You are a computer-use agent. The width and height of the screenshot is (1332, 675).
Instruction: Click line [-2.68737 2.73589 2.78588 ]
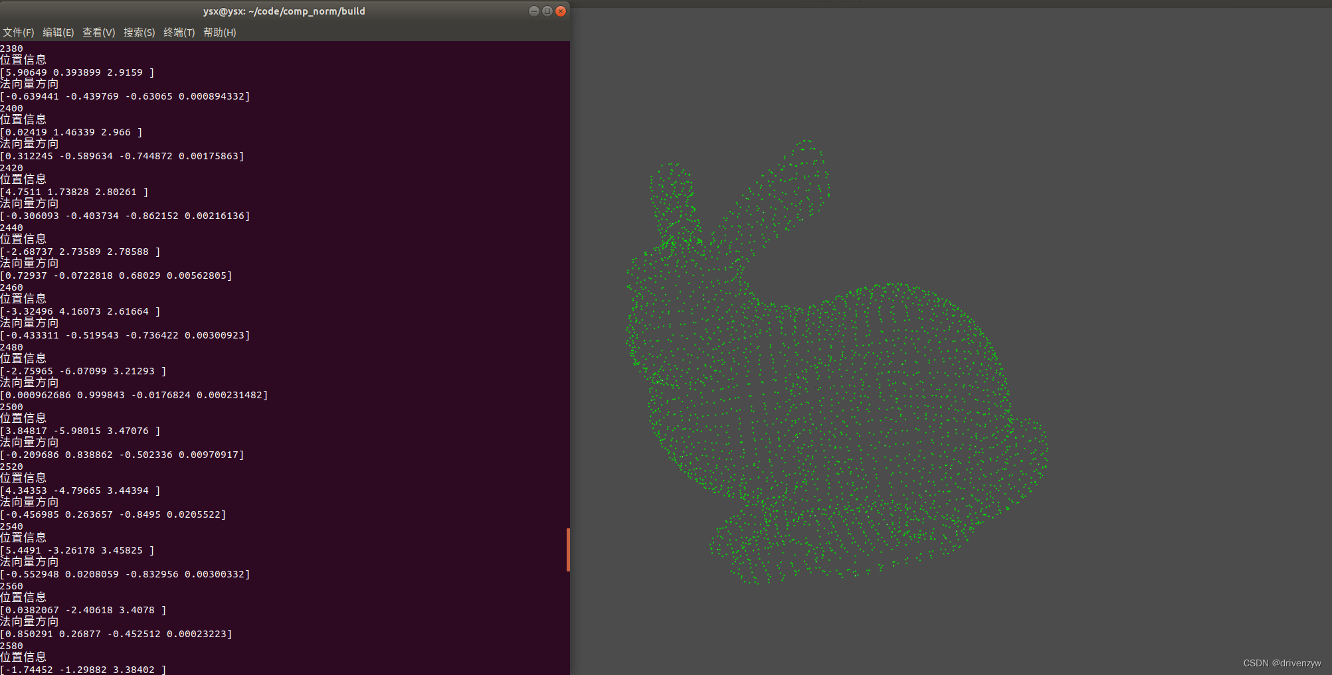(80, 252)
